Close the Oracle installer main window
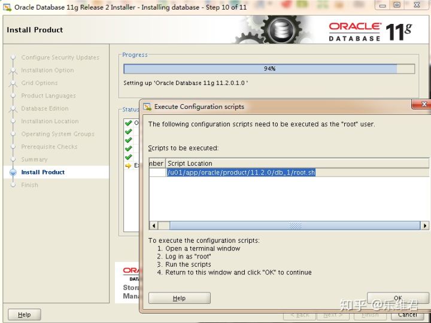Screen dimensions: 431x323 pos(417,5)
